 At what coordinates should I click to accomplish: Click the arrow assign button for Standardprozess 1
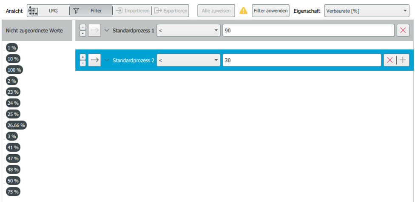pos(94,30)
